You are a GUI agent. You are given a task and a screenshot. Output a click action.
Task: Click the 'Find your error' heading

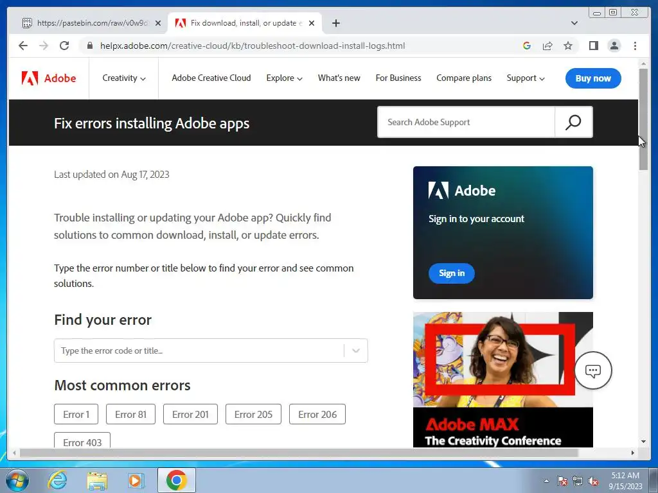click(103, 320)
